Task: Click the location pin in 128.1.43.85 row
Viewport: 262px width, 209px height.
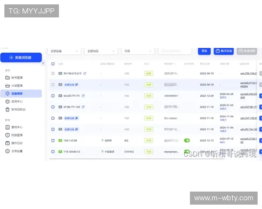Action: coord(103,140)
